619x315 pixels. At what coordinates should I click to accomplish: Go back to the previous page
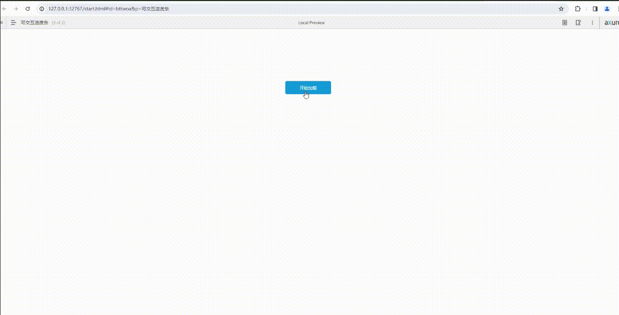(x=4, y=9)
